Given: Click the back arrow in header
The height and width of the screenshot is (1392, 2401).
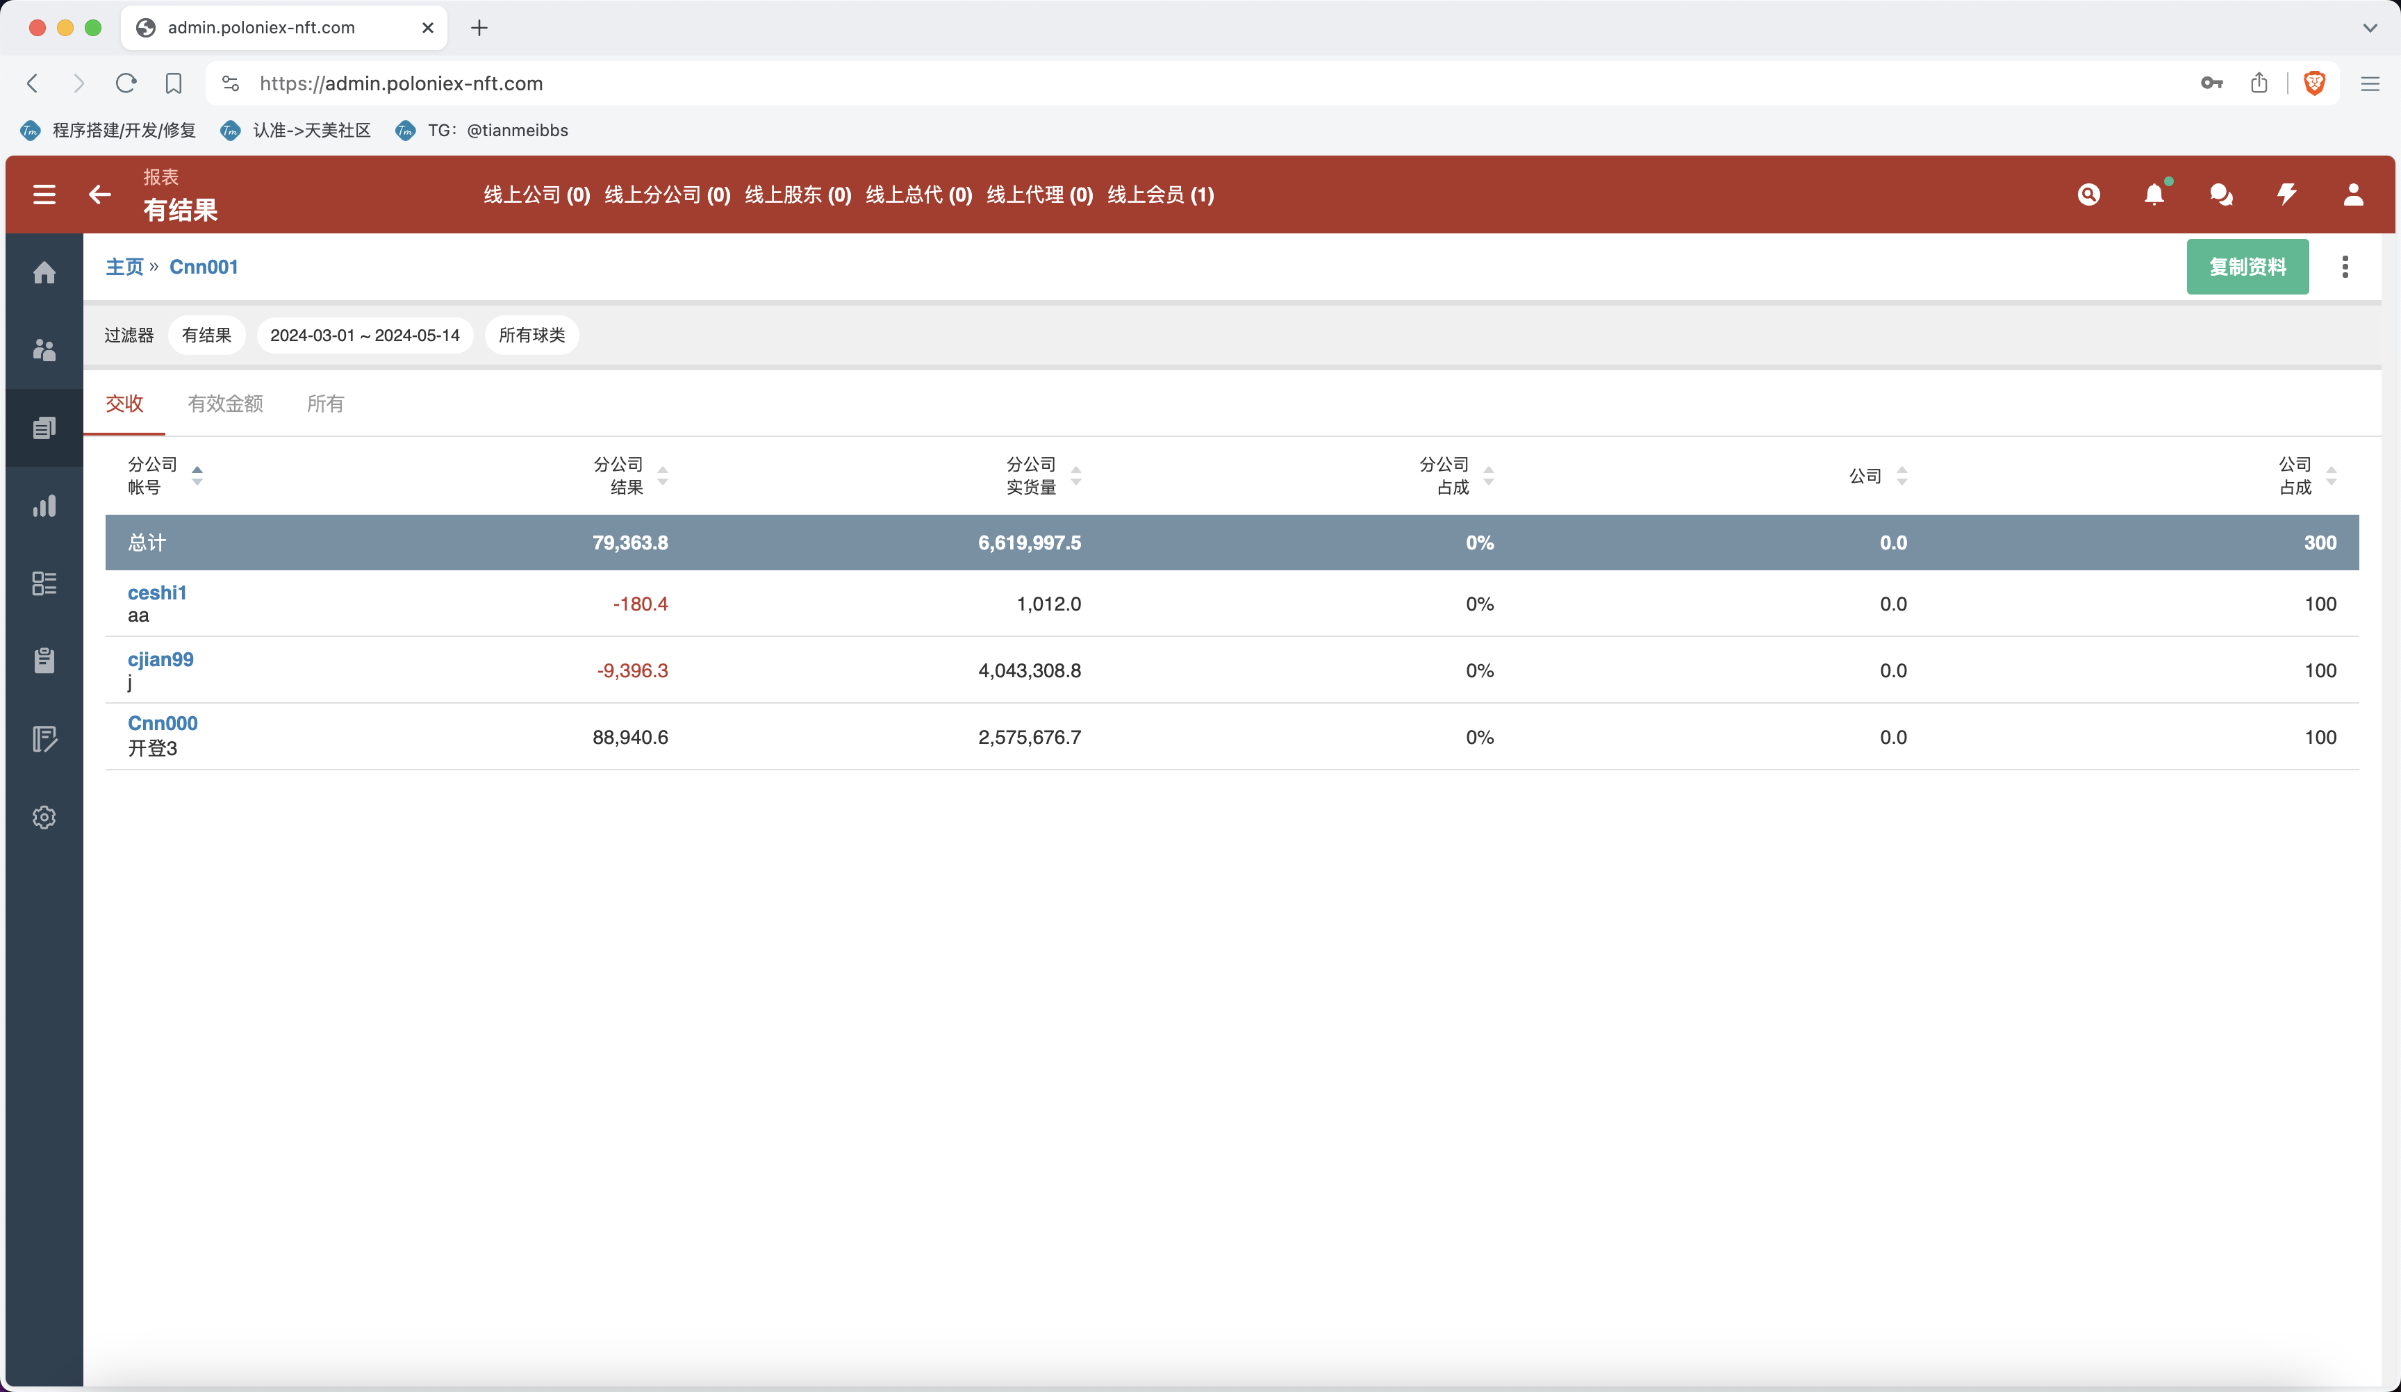Looking at the screenshot, I should pyautogui.click(x=99, y=194).
